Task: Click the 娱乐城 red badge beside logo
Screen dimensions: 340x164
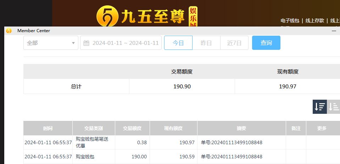Action: pyautogui.click(x=193, y=16)
